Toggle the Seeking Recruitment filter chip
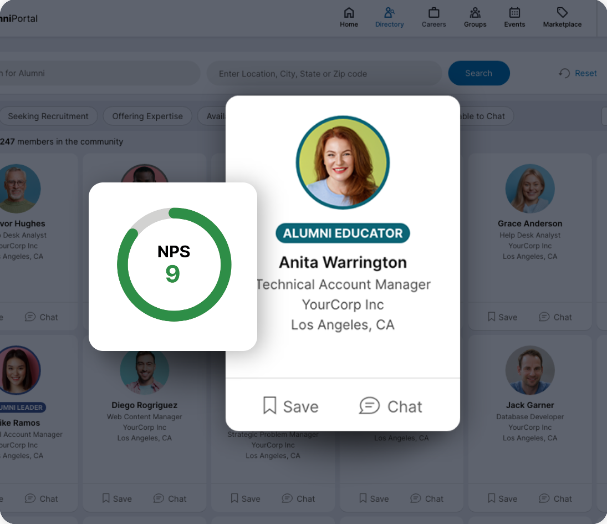Screen dimensions: 607x524 coord(48,116)
